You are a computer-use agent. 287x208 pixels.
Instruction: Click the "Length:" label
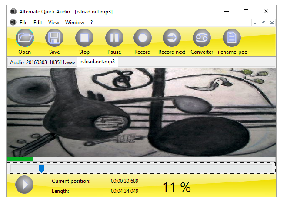(60, 191)
